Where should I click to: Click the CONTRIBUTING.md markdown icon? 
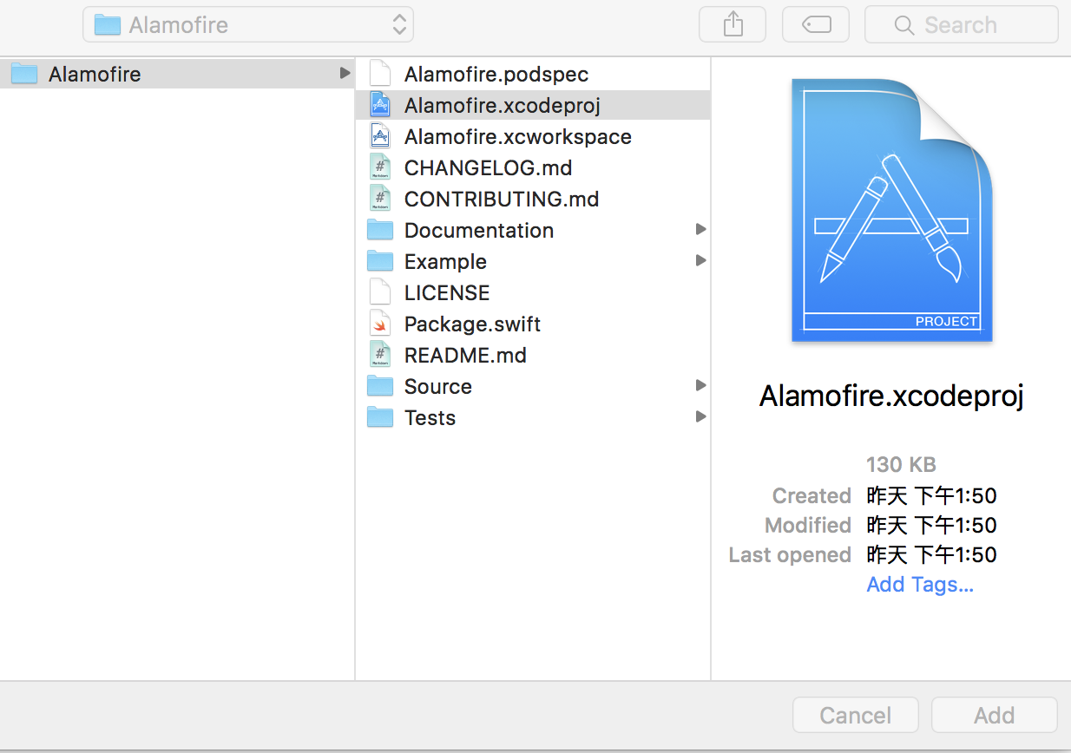pyautogui.click(x=380, y=200)
